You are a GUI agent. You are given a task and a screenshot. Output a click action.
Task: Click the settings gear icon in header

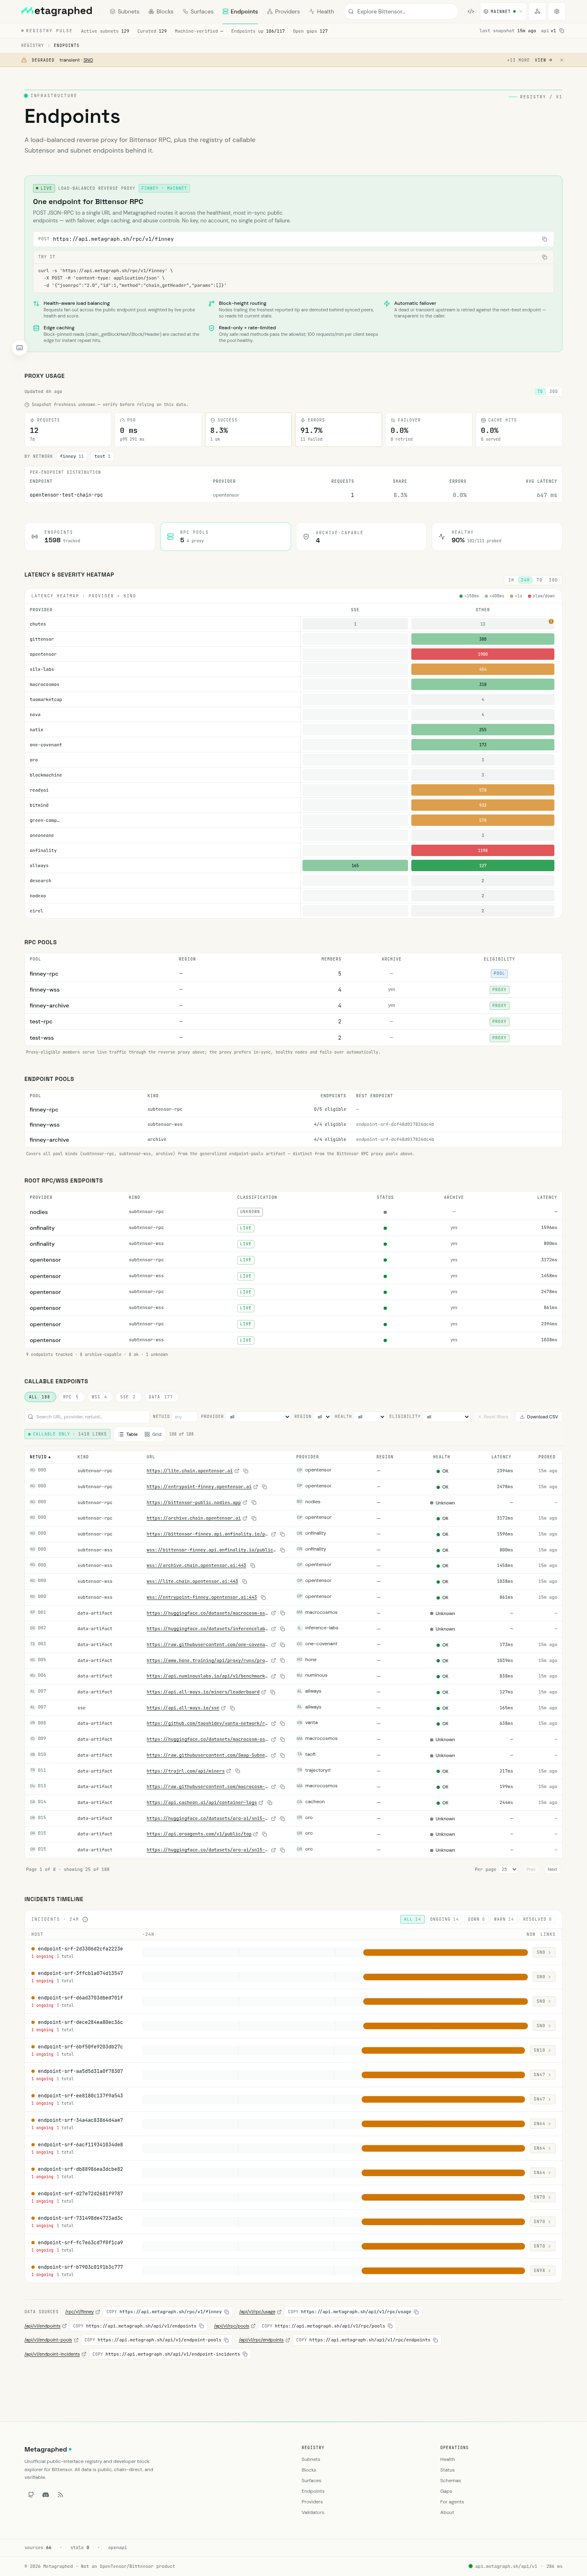tap(557, 12)
